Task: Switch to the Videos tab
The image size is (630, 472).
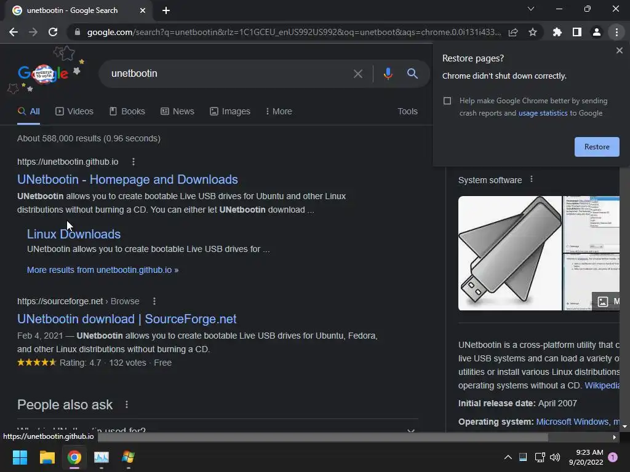Action: pyautogui.click(x=74, y=112)
